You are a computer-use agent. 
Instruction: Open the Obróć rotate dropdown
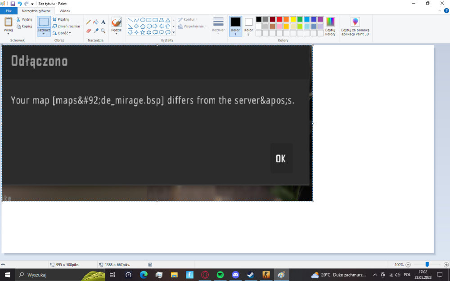point(62,33)
